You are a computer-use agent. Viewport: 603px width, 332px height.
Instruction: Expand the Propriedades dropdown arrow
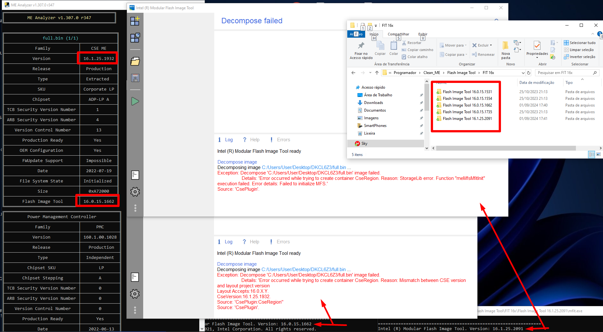537,58
